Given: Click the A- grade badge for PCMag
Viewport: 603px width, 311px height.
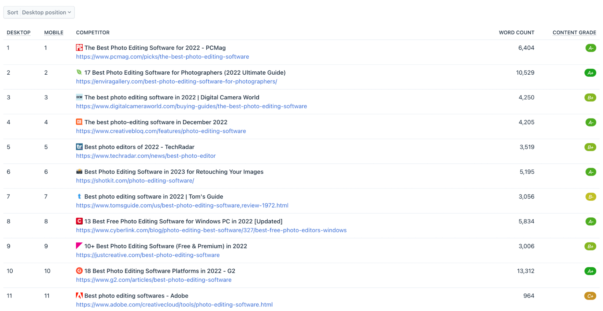Looking at the screenshot, I should tap(591, 48).
